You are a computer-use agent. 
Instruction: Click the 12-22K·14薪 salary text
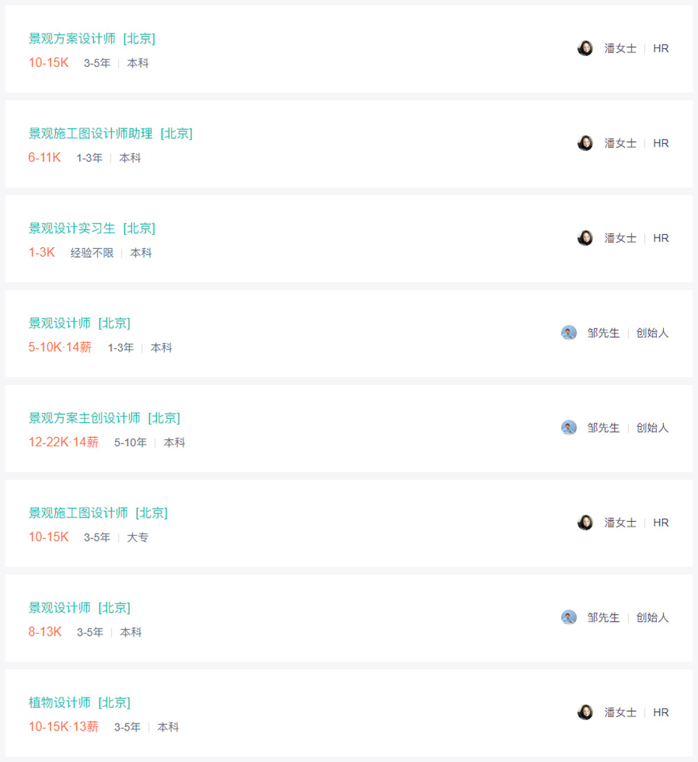64,442
